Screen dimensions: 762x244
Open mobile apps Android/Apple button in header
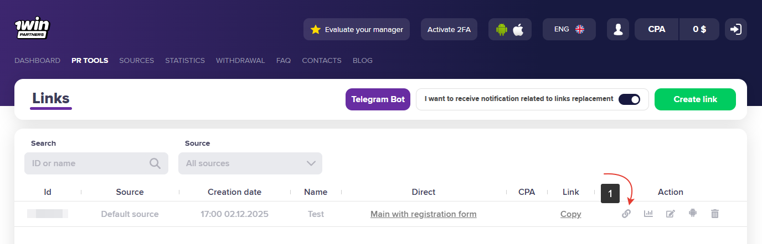509,29
